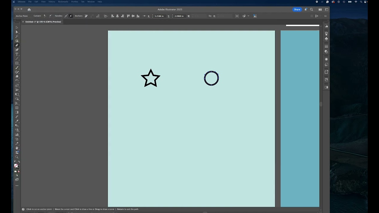
Task: Click the blue Share button
Action: point(297,9)
